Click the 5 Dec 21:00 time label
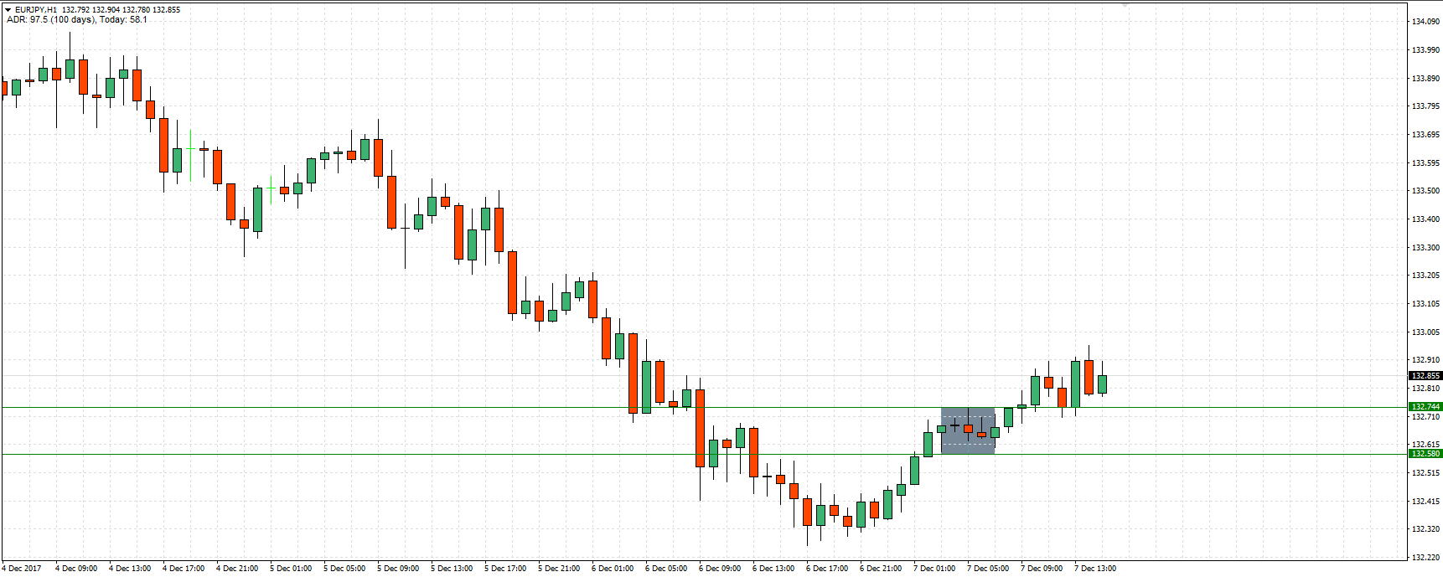This screenshot has width=1443, height=577. click(x=559, y=569)
